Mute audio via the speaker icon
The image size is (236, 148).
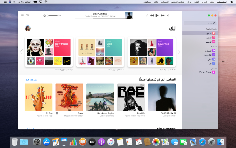click(45, 15)
